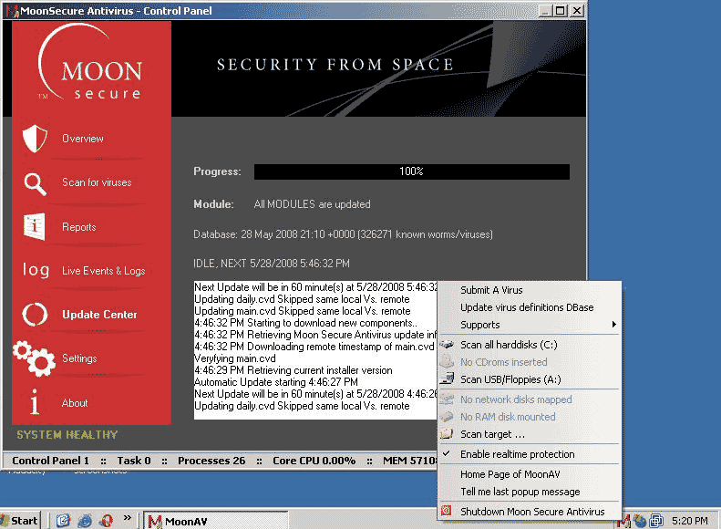Go to Settings section
Screen dimensions: 721x529
[79, 358]
